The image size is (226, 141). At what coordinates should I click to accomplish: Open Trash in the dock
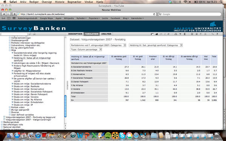[x=217, y=135]
